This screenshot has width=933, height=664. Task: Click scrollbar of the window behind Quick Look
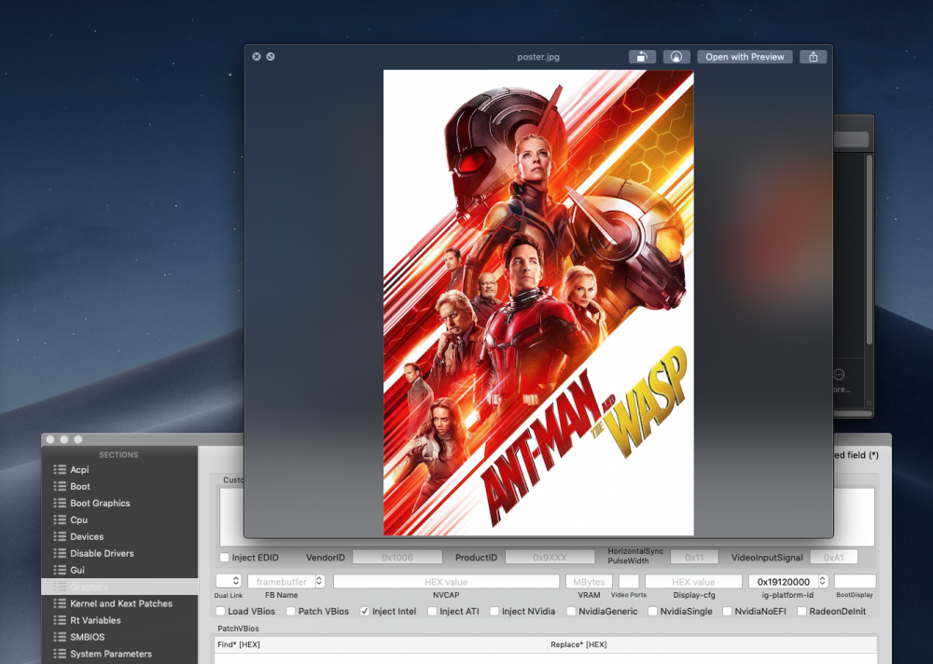click(870, 249)
